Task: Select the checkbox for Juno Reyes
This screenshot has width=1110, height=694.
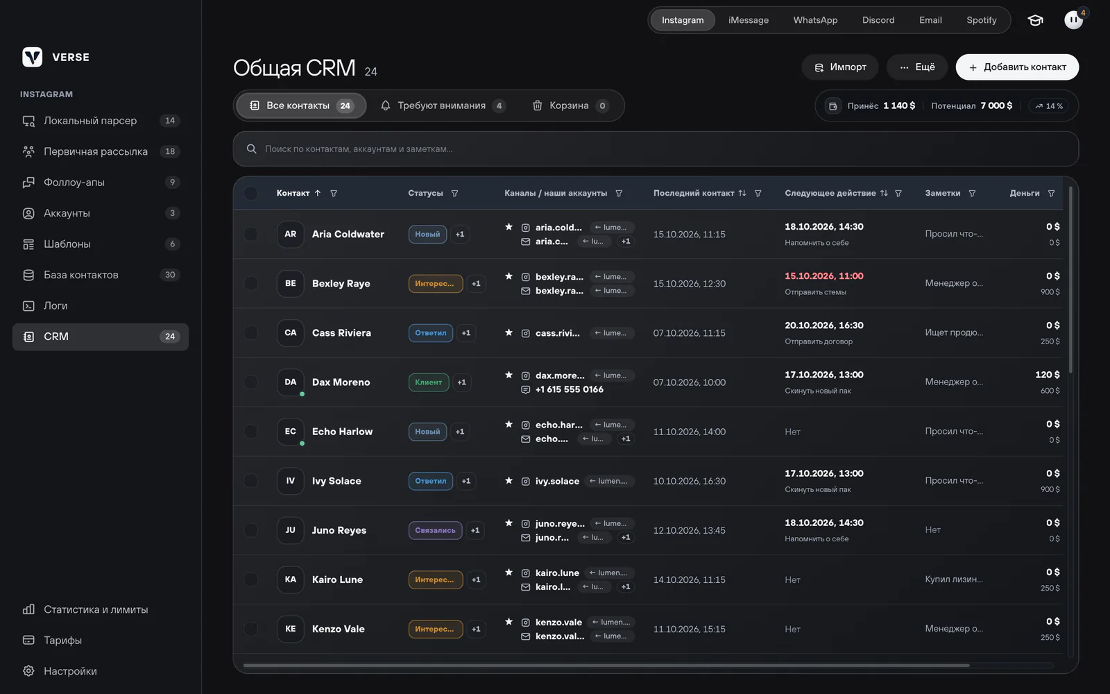Action: (251, 530)
